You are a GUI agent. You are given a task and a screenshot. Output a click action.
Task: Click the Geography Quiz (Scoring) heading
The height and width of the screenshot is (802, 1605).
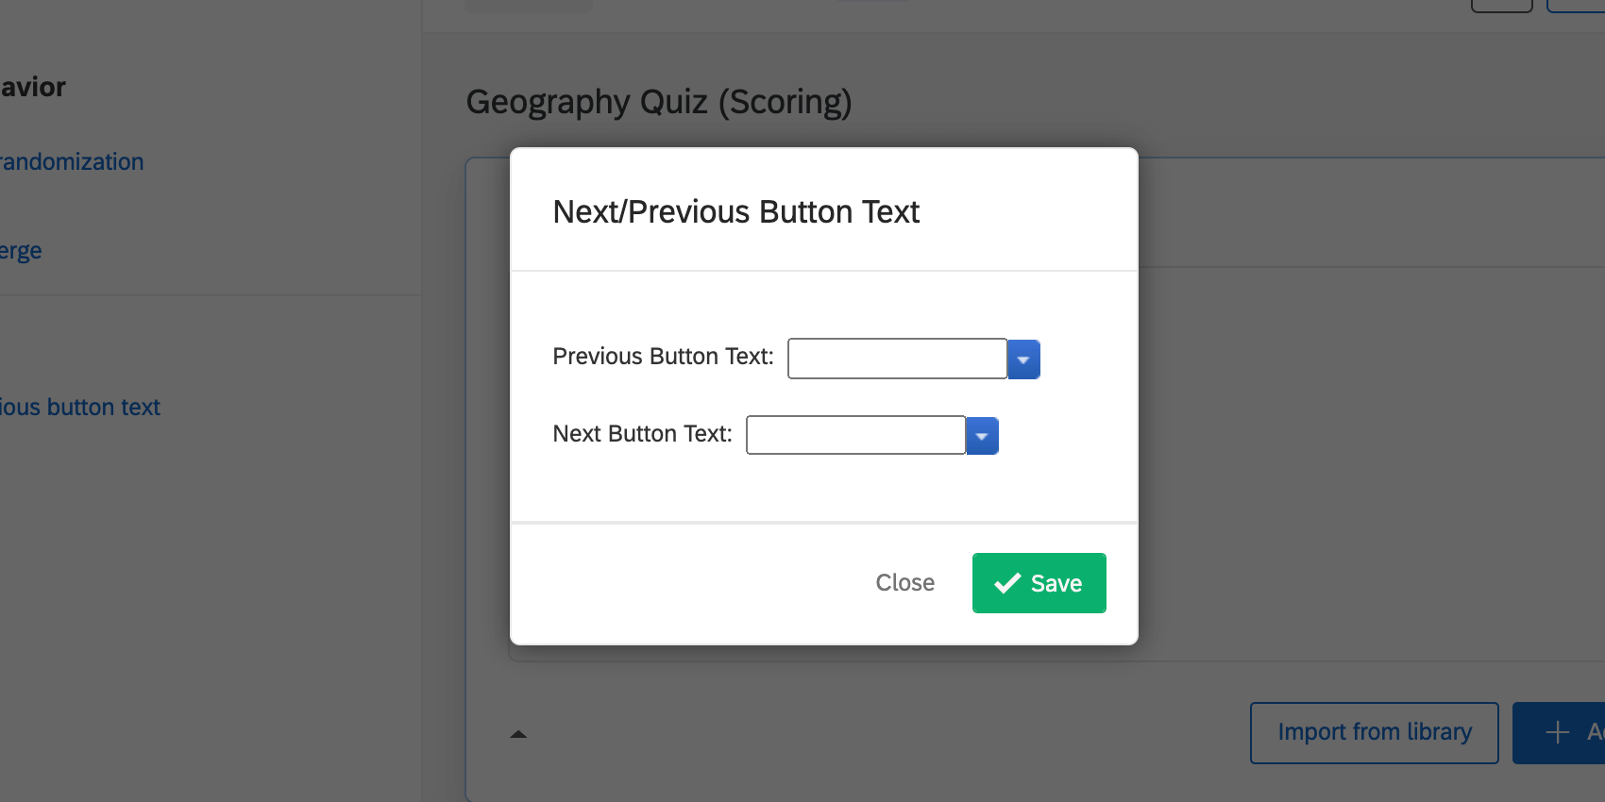pos(659,102)
